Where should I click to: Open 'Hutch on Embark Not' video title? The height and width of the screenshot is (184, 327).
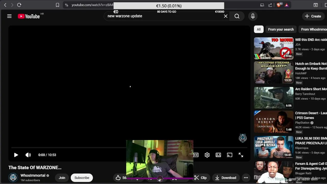[x=311, y=66]
